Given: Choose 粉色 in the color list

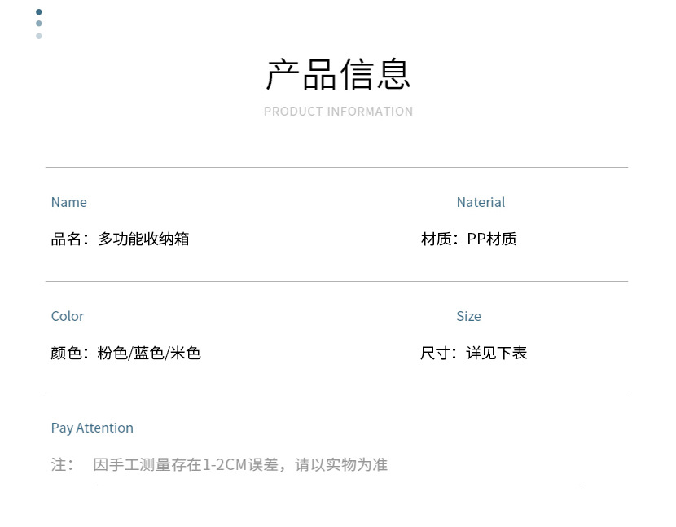Looking at the screenshot, I should point(112,353).
